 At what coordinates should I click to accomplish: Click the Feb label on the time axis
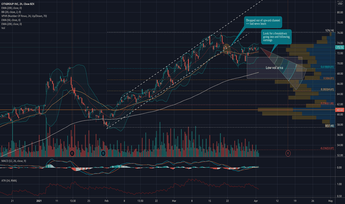click(107, 201)
